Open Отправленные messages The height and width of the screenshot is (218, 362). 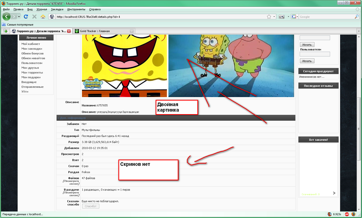point(32,87)
